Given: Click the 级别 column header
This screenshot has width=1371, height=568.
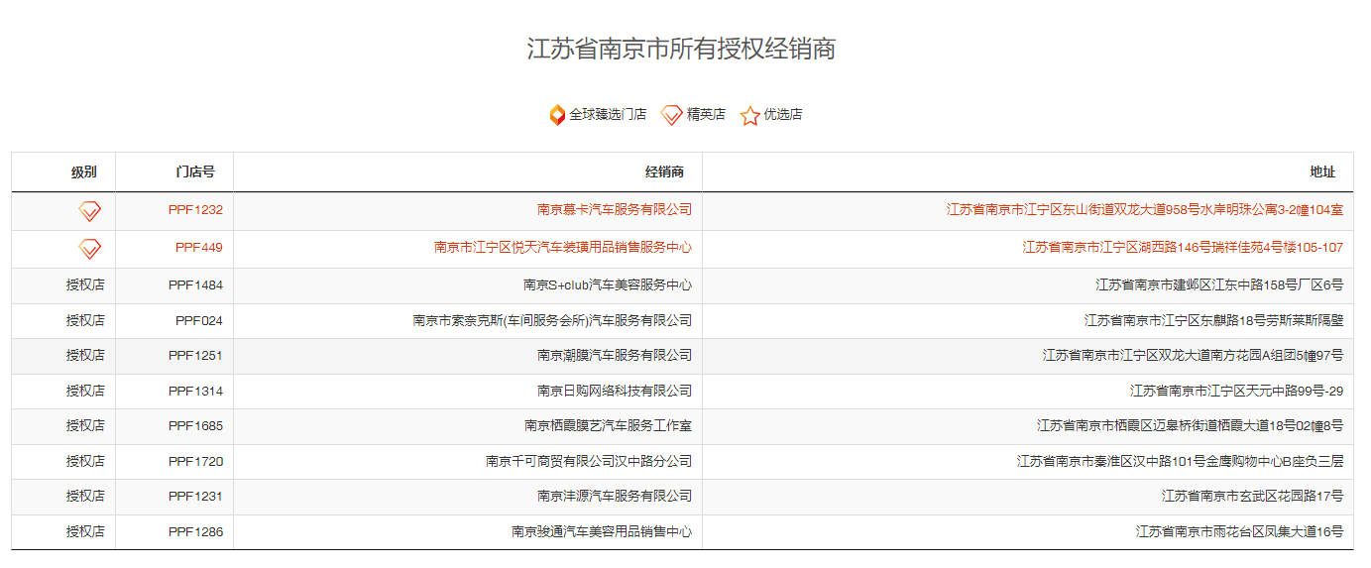Looking at the screenshot, I should coord(84,172).
